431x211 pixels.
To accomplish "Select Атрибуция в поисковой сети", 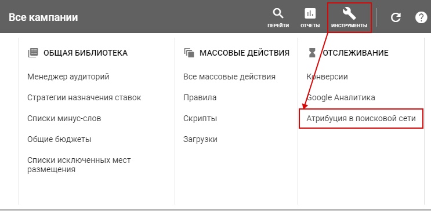I will (x=361, y=118).
